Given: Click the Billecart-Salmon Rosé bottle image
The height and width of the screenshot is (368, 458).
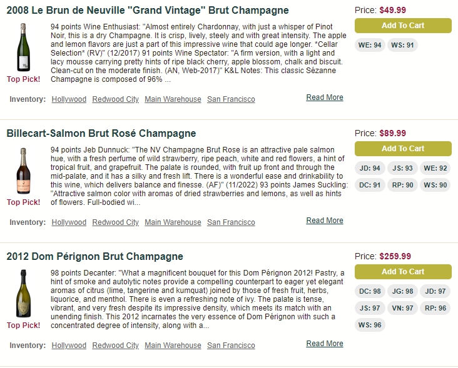Looking at the screenshot, I should (x=23, y=171).
